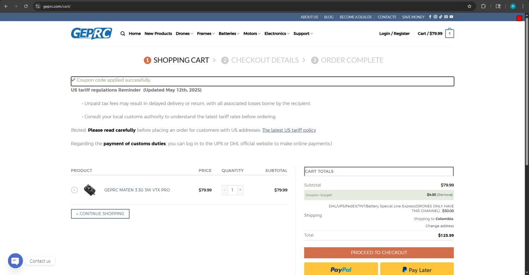Click CONTINUE SHOPPING button
529x275 pixels.
point(100,214)
